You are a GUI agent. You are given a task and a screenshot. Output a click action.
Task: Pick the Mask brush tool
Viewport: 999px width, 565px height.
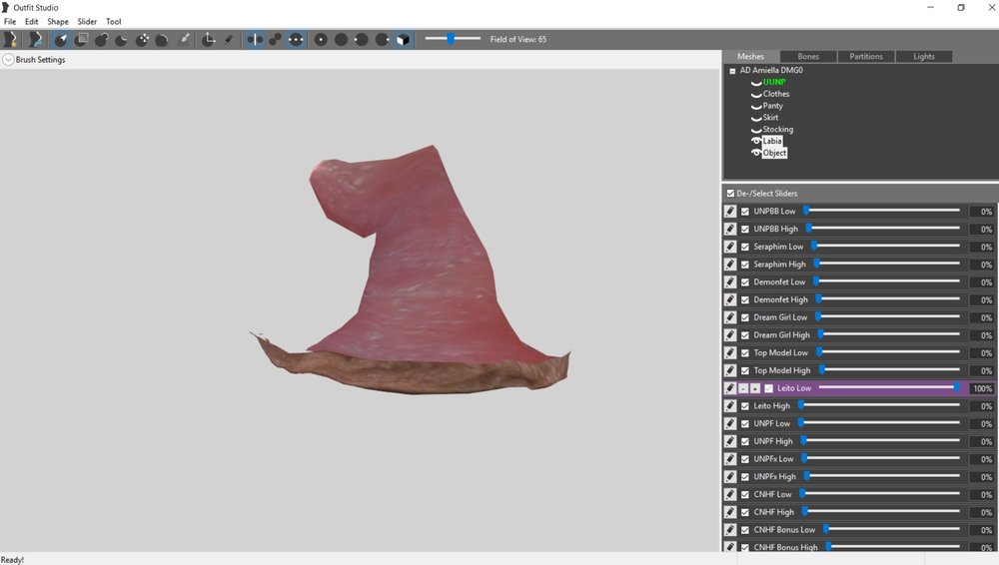81,40
